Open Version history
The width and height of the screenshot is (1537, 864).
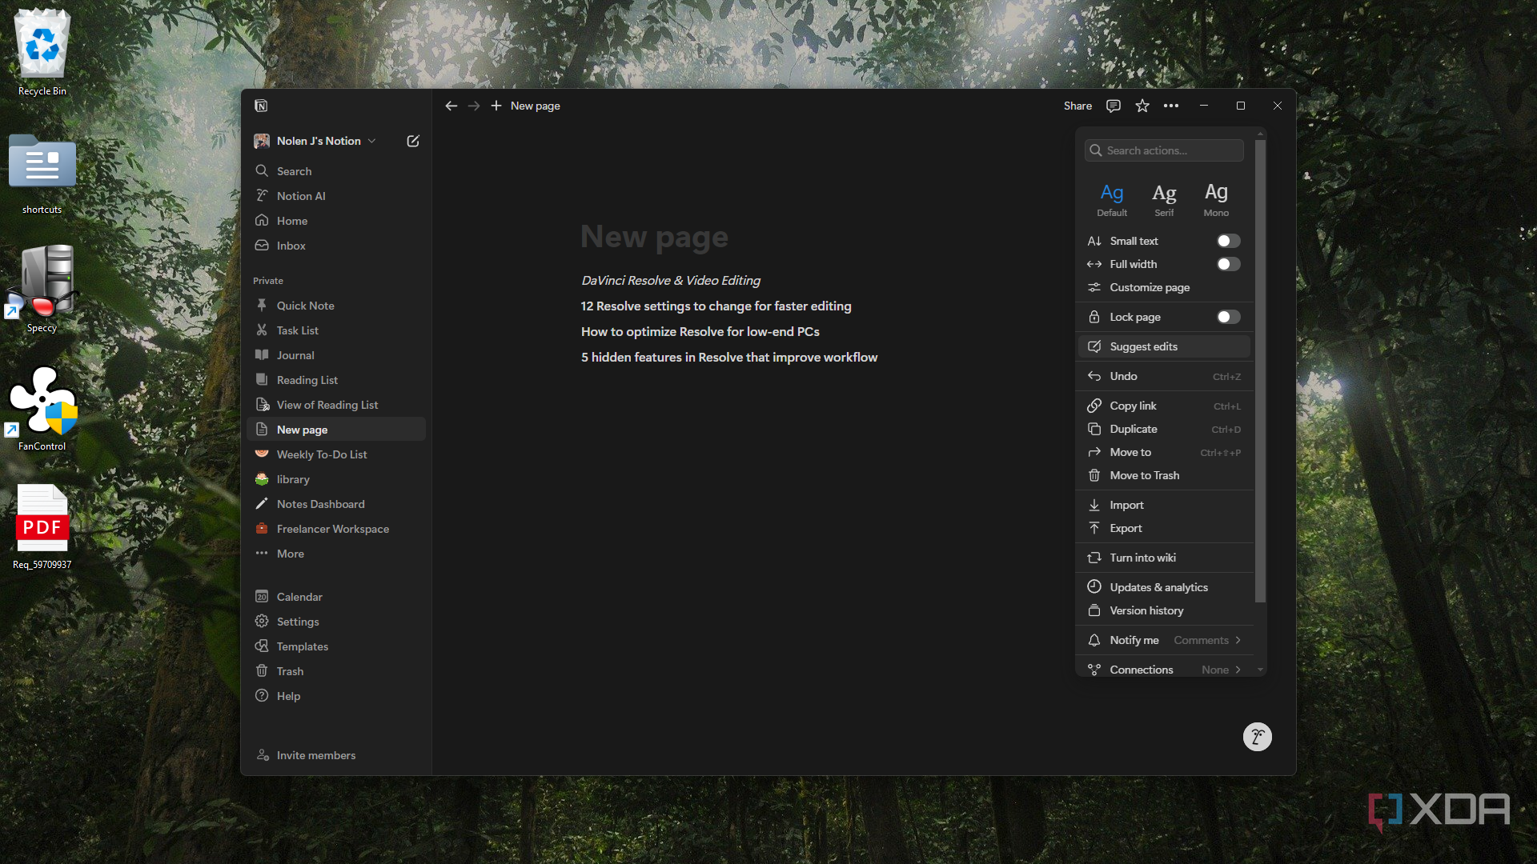click(1164, 610)
